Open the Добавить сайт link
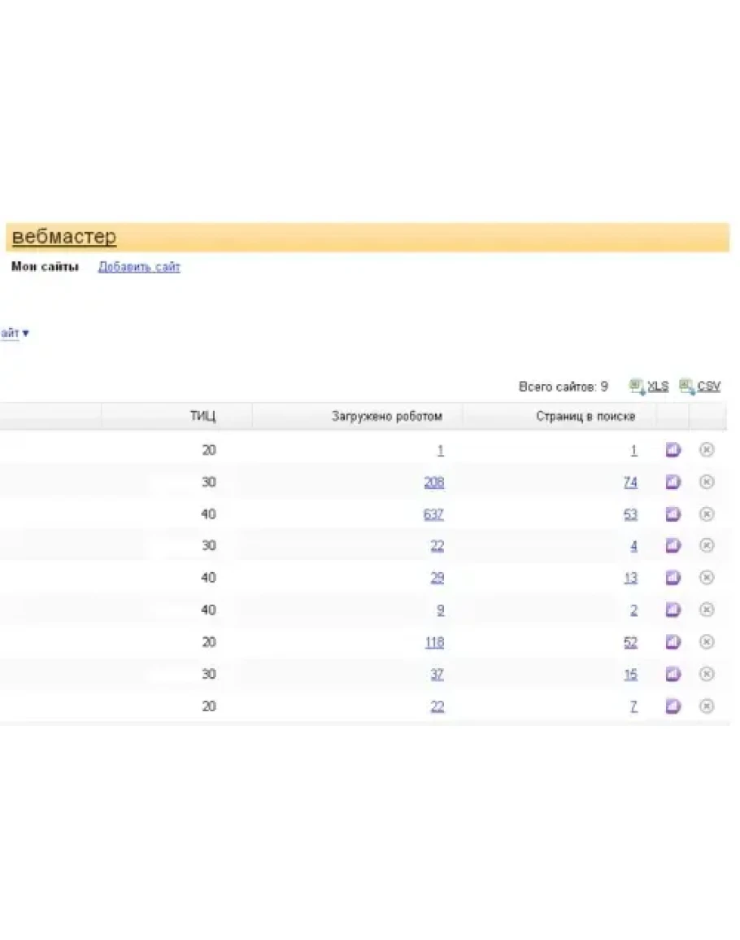Viewport: 740px width, 940px height. (139, 267)
